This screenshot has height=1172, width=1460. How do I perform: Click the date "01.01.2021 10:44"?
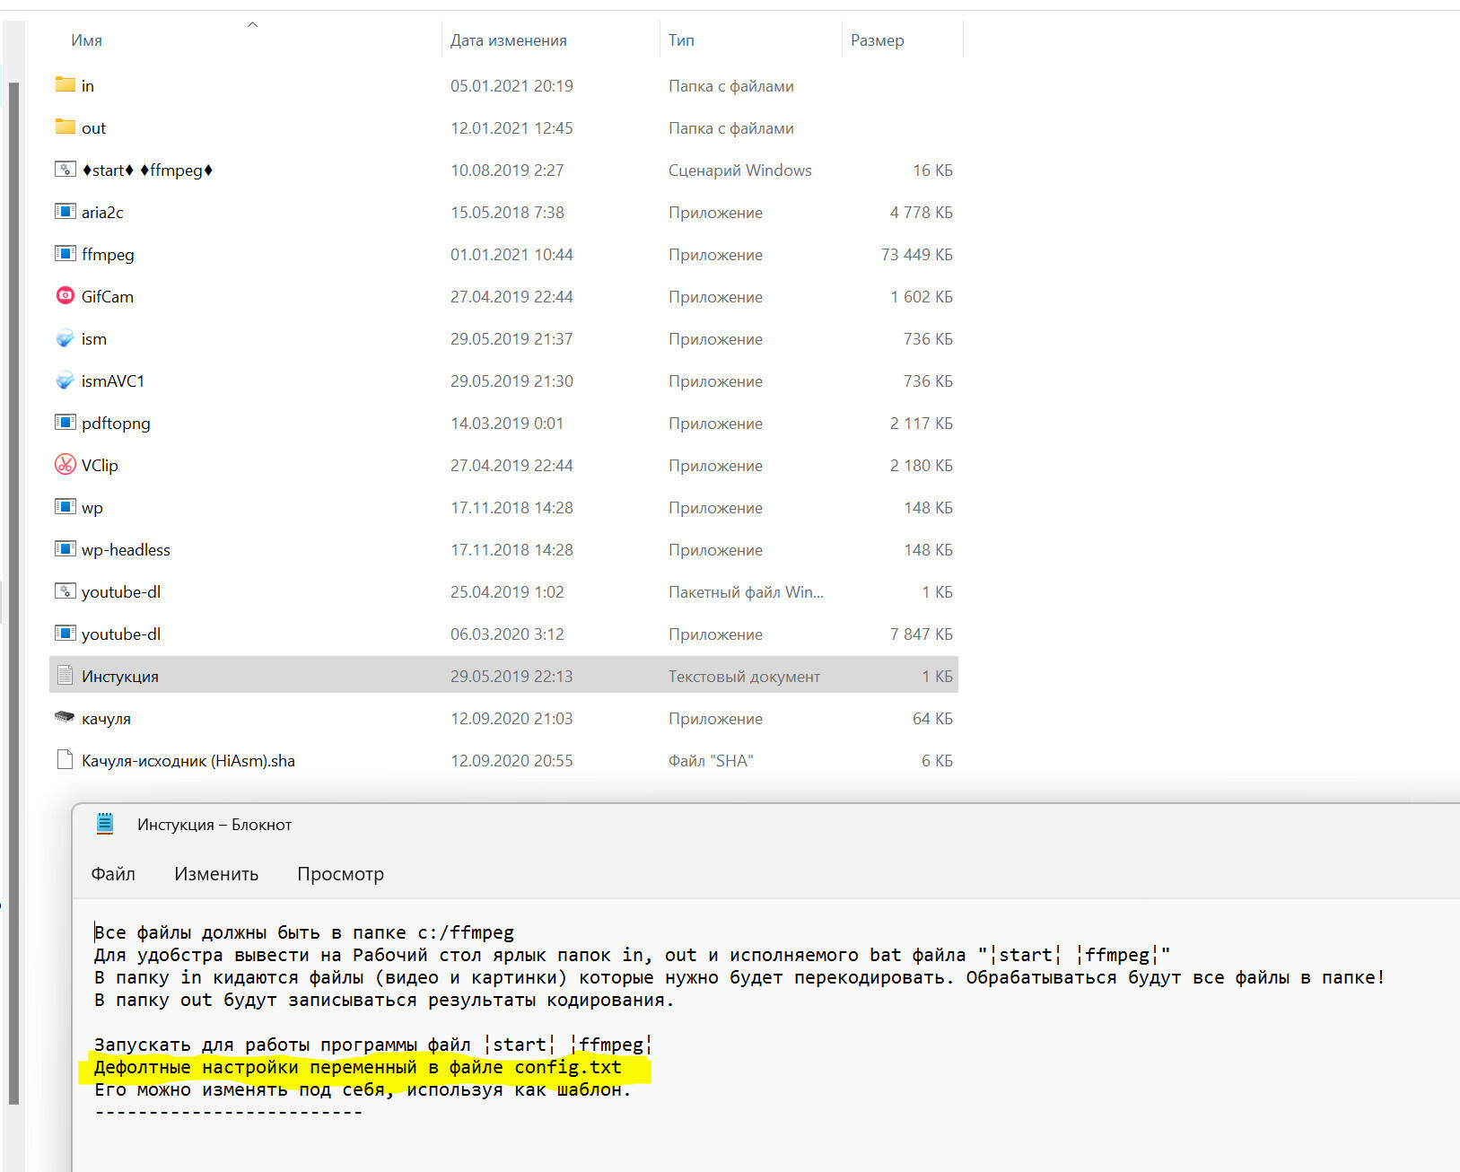pos(511,255)
